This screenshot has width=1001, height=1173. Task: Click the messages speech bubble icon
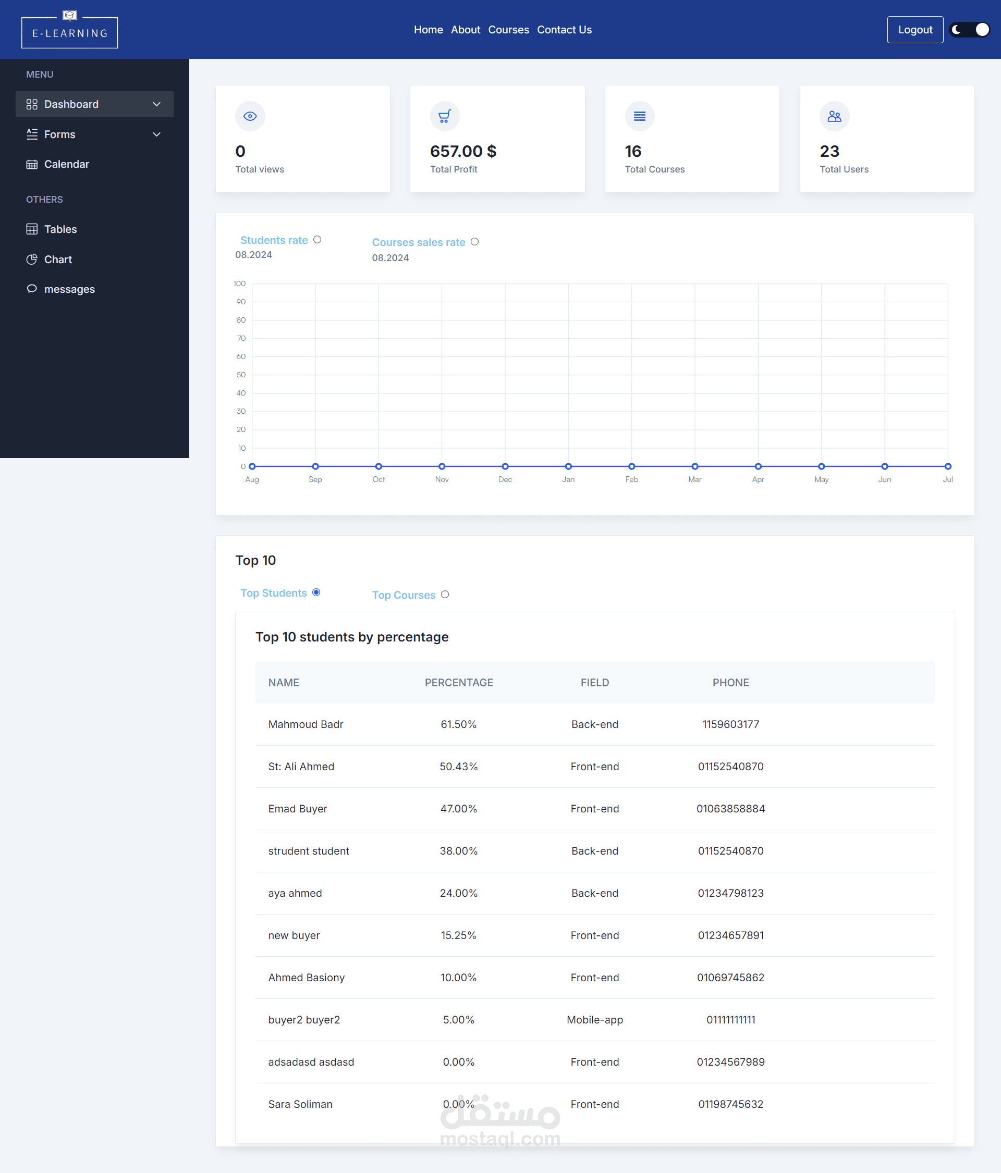click(32, 289)
